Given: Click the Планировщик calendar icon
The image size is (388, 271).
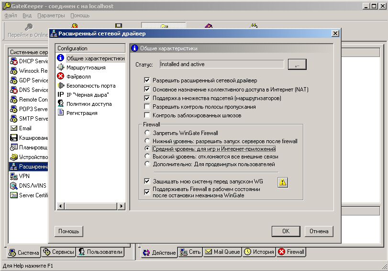Looking at the screenshot, I should (14, 147).
